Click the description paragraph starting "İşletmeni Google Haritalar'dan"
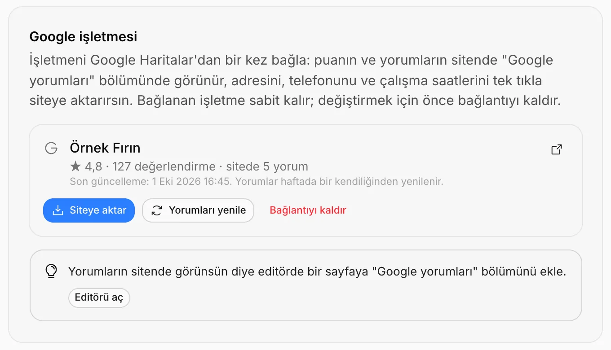 point(295,80)
